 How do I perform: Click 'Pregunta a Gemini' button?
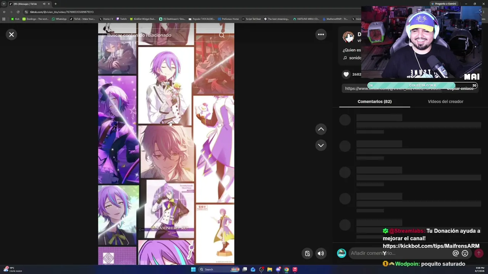443,4
